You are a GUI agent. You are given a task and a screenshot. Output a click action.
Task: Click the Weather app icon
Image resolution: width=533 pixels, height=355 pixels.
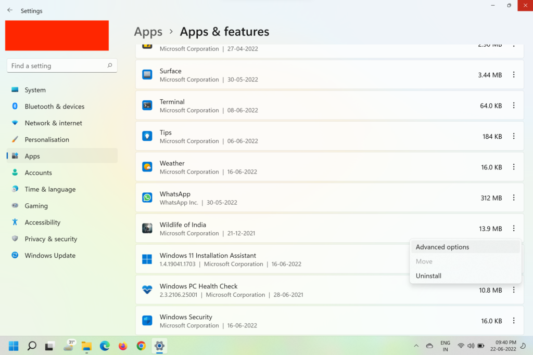(x=147, y=167)
